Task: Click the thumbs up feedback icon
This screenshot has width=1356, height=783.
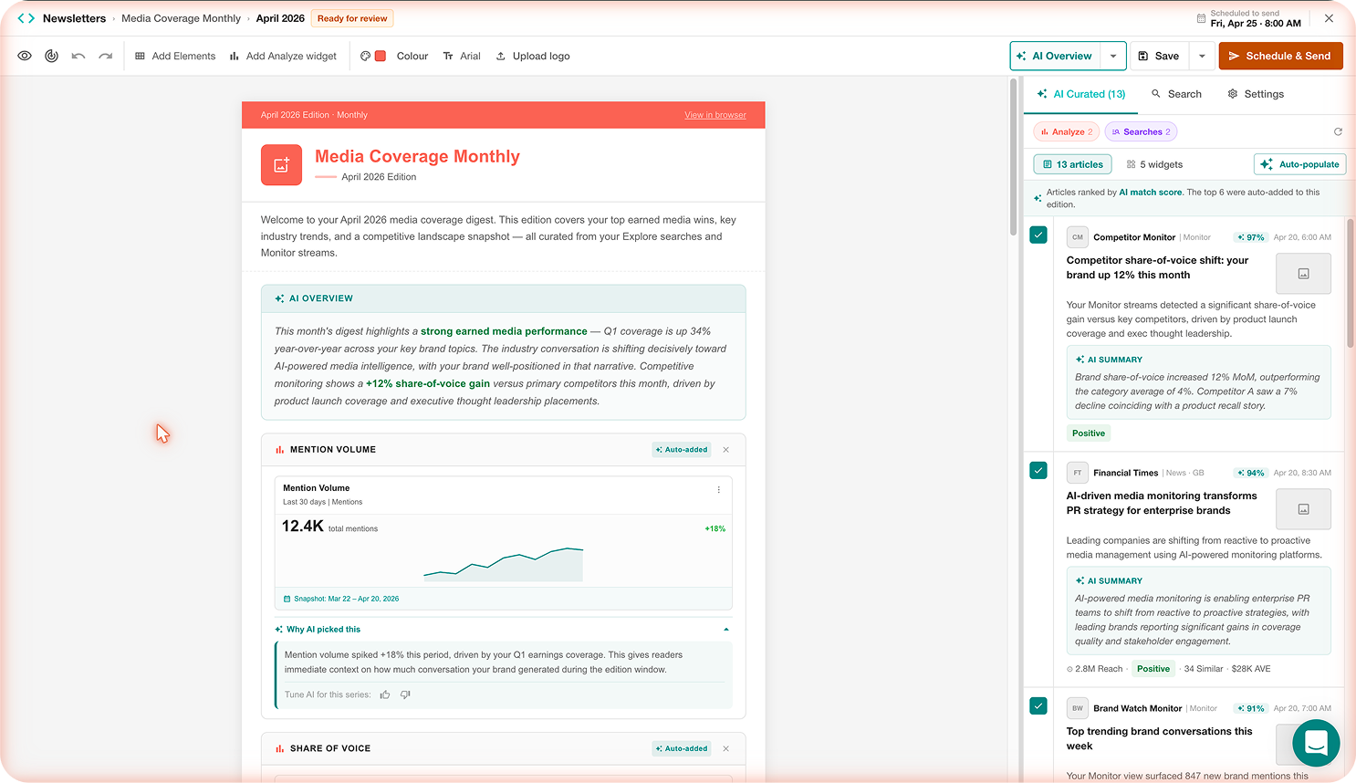Action: (385, 694)
